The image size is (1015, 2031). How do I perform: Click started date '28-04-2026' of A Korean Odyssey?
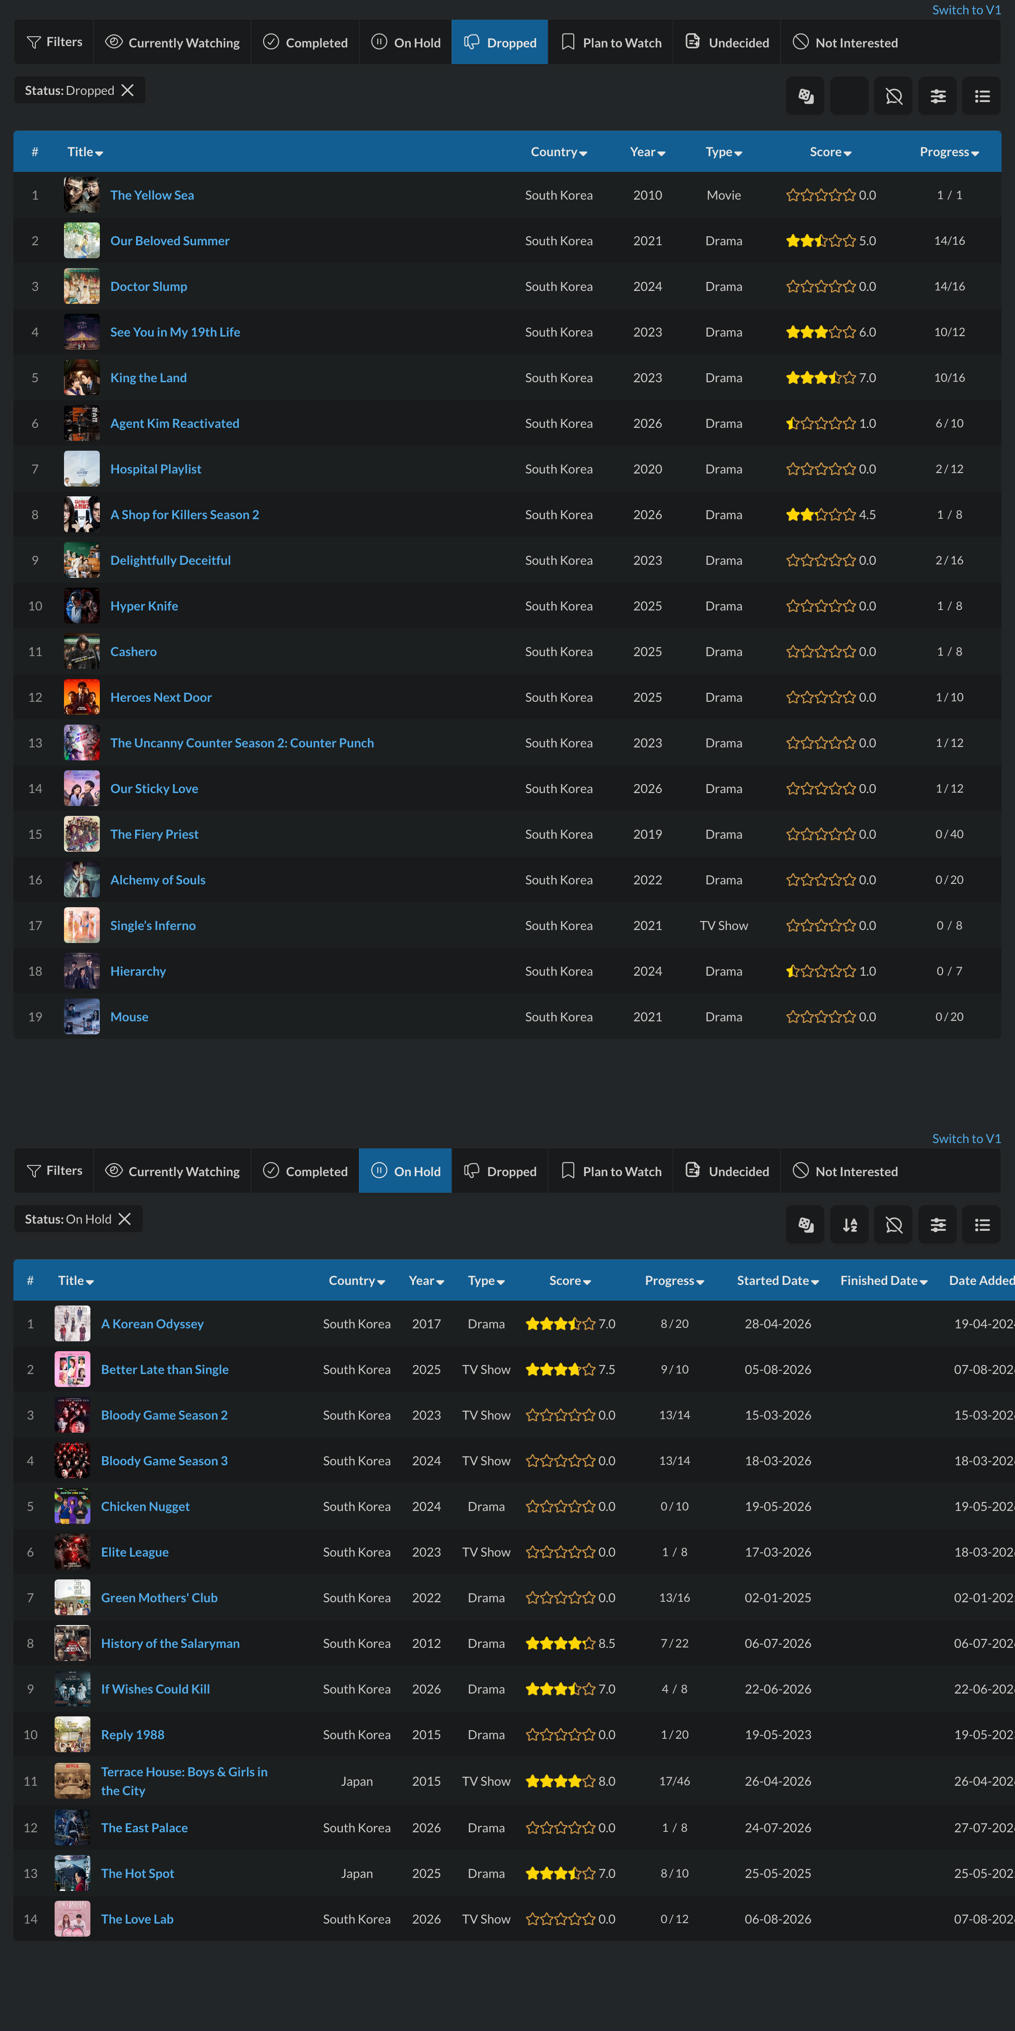[778, 1324]
